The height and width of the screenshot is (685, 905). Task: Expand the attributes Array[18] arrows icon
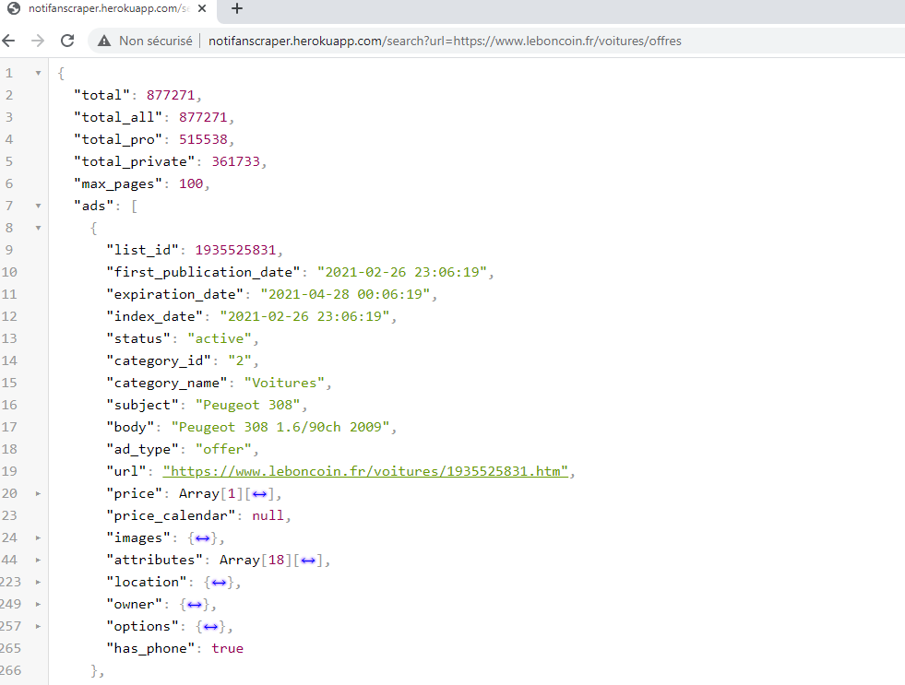pos(309,560)
